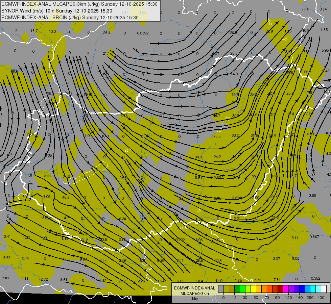The height and width of the screenshot is (304, 331).
Task: Select the 0.0892 data value label
Action: [x=143, y=33]
